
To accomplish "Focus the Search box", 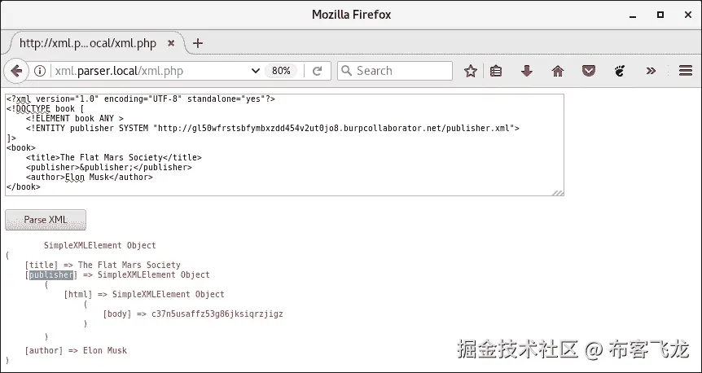I will point(399,71).
